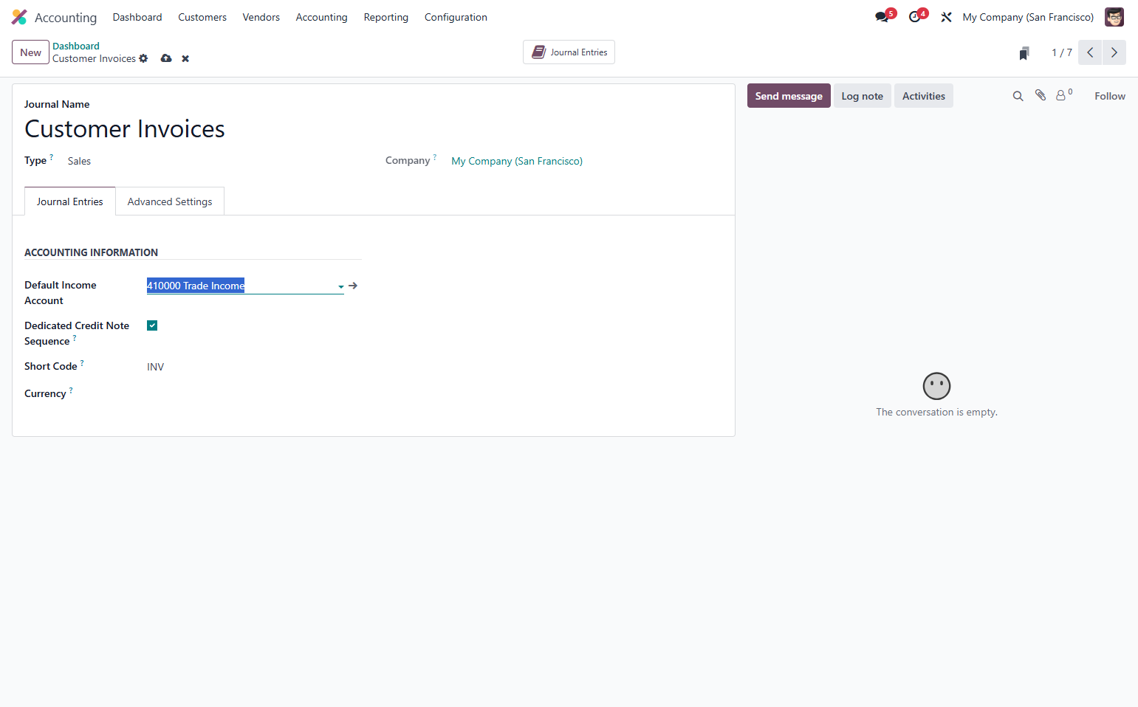Screen dimensions: 1138x707
Task: Expand the Default Income Account dropdown arrow
Action: tap(340, 286)
